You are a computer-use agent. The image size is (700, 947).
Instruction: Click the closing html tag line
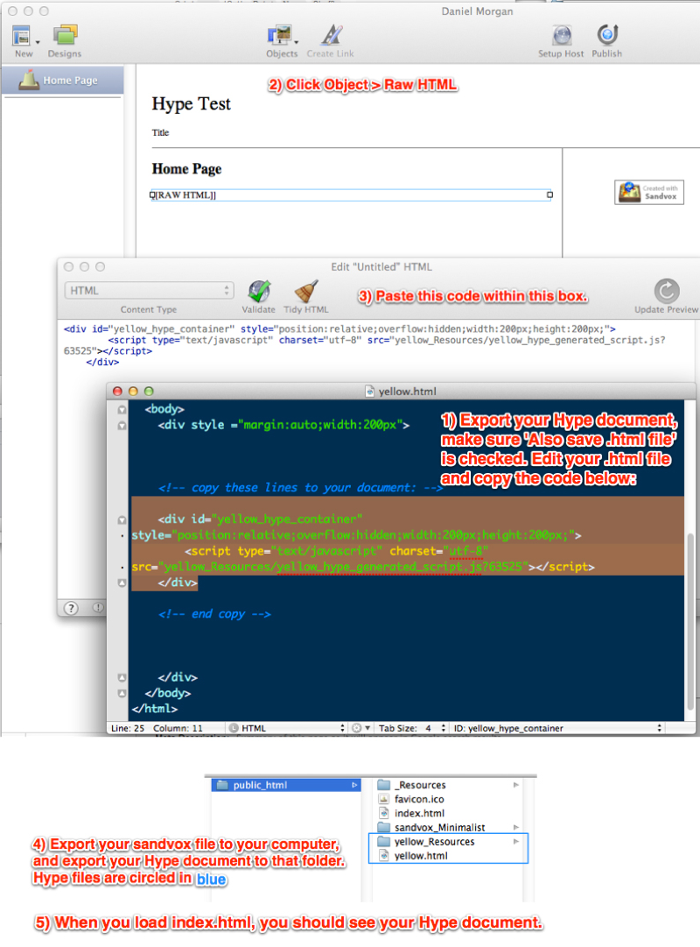[x=155, y=709]
